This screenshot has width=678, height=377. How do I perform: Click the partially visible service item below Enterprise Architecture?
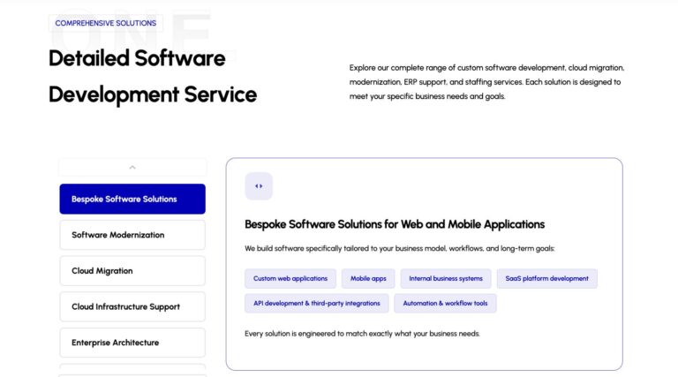[x=132, y=370]
